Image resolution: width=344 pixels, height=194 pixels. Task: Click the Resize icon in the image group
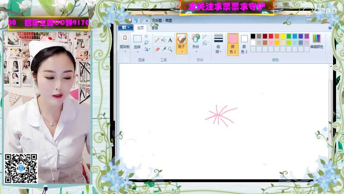(146, 43)
